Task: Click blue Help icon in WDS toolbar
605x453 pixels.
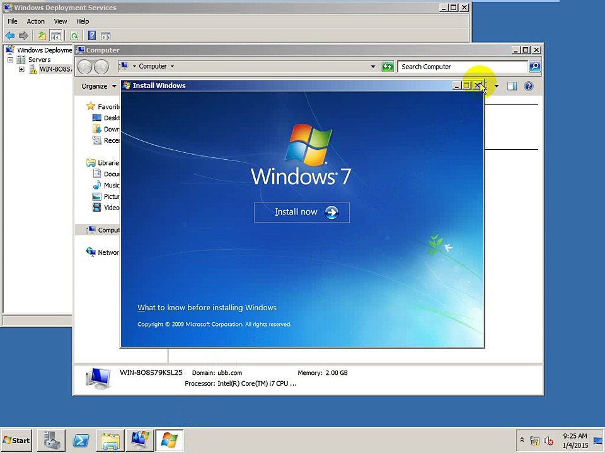Action: coord(92,36)
